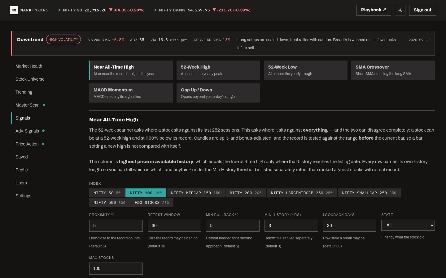The width and height of the screenshot is (446, 278).
Task: Open the Saved page
Action: point(22,157)
